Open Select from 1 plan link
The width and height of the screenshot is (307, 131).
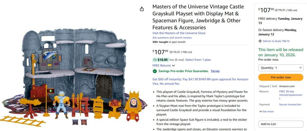[x=198, y=60]
